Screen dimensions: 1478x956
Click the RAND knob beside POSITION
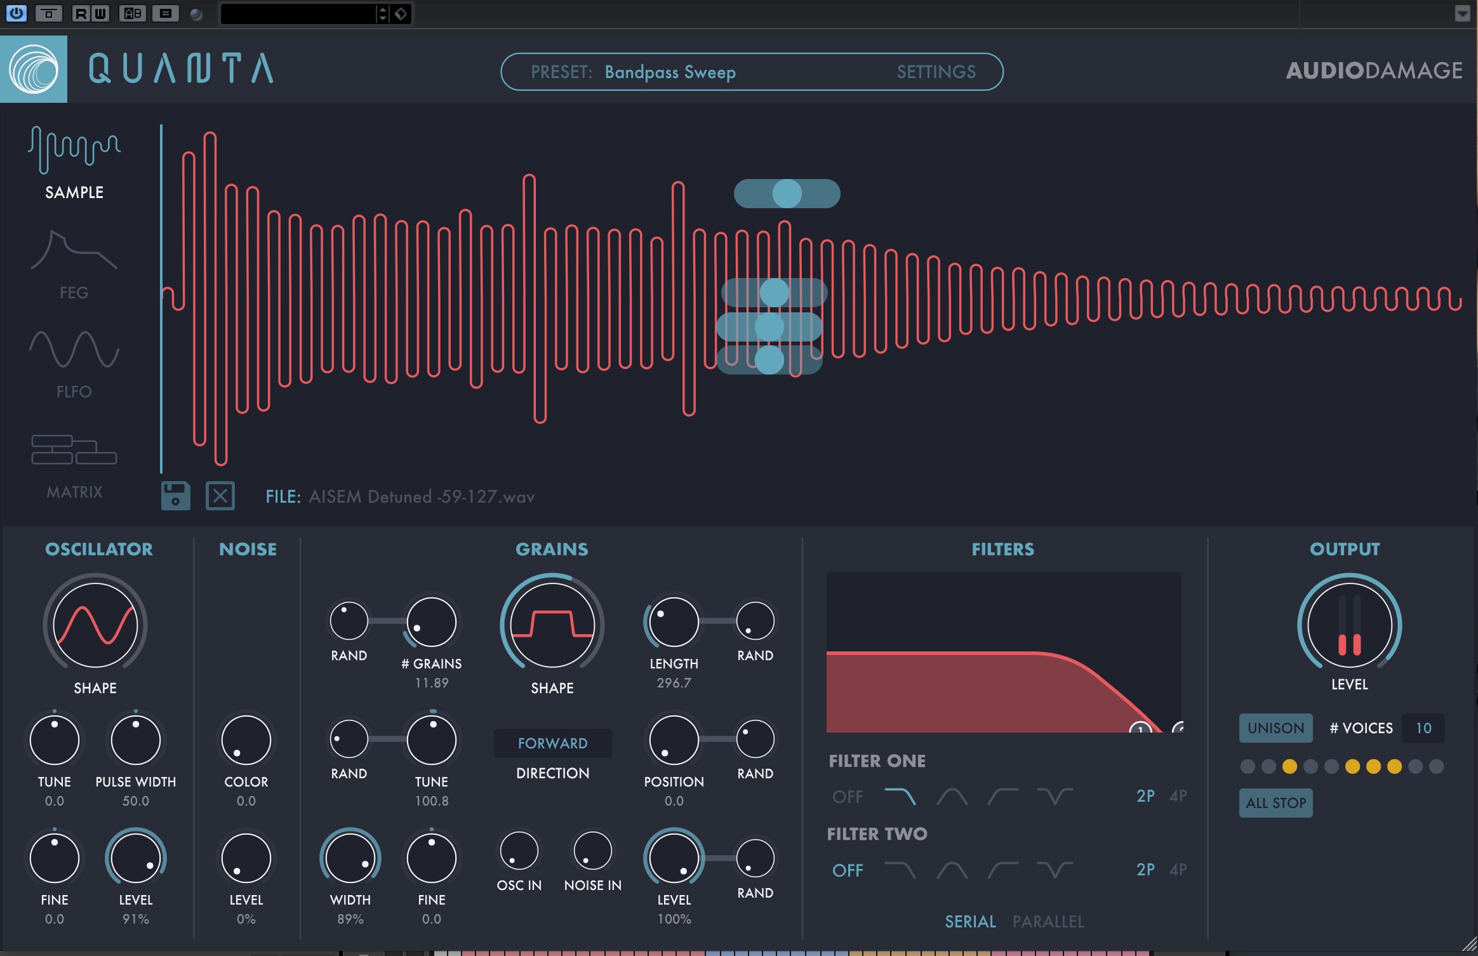point(756,739)
